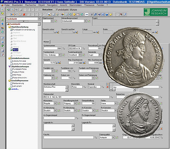Open the Thesaurus menu
The image size is (170, 149).
(x=89, y=5)
